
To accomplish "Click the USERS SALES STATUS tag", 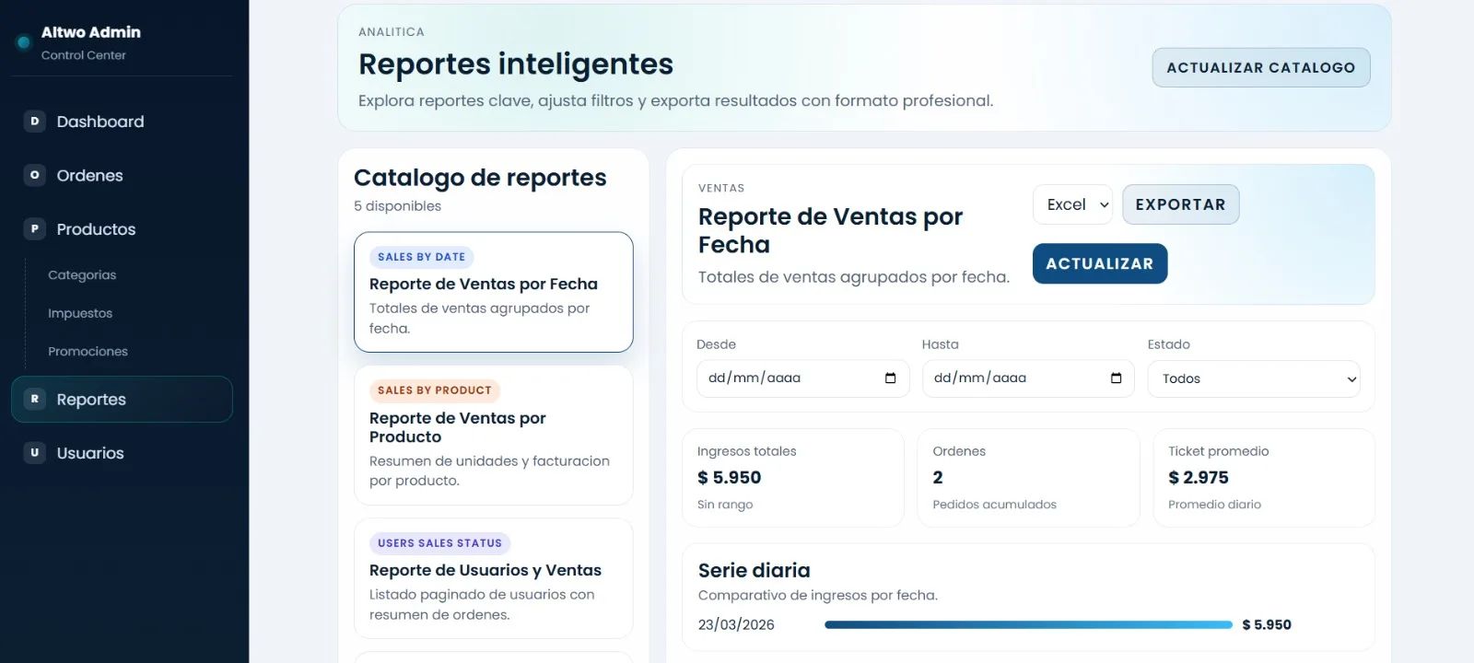I will point(439,543).
